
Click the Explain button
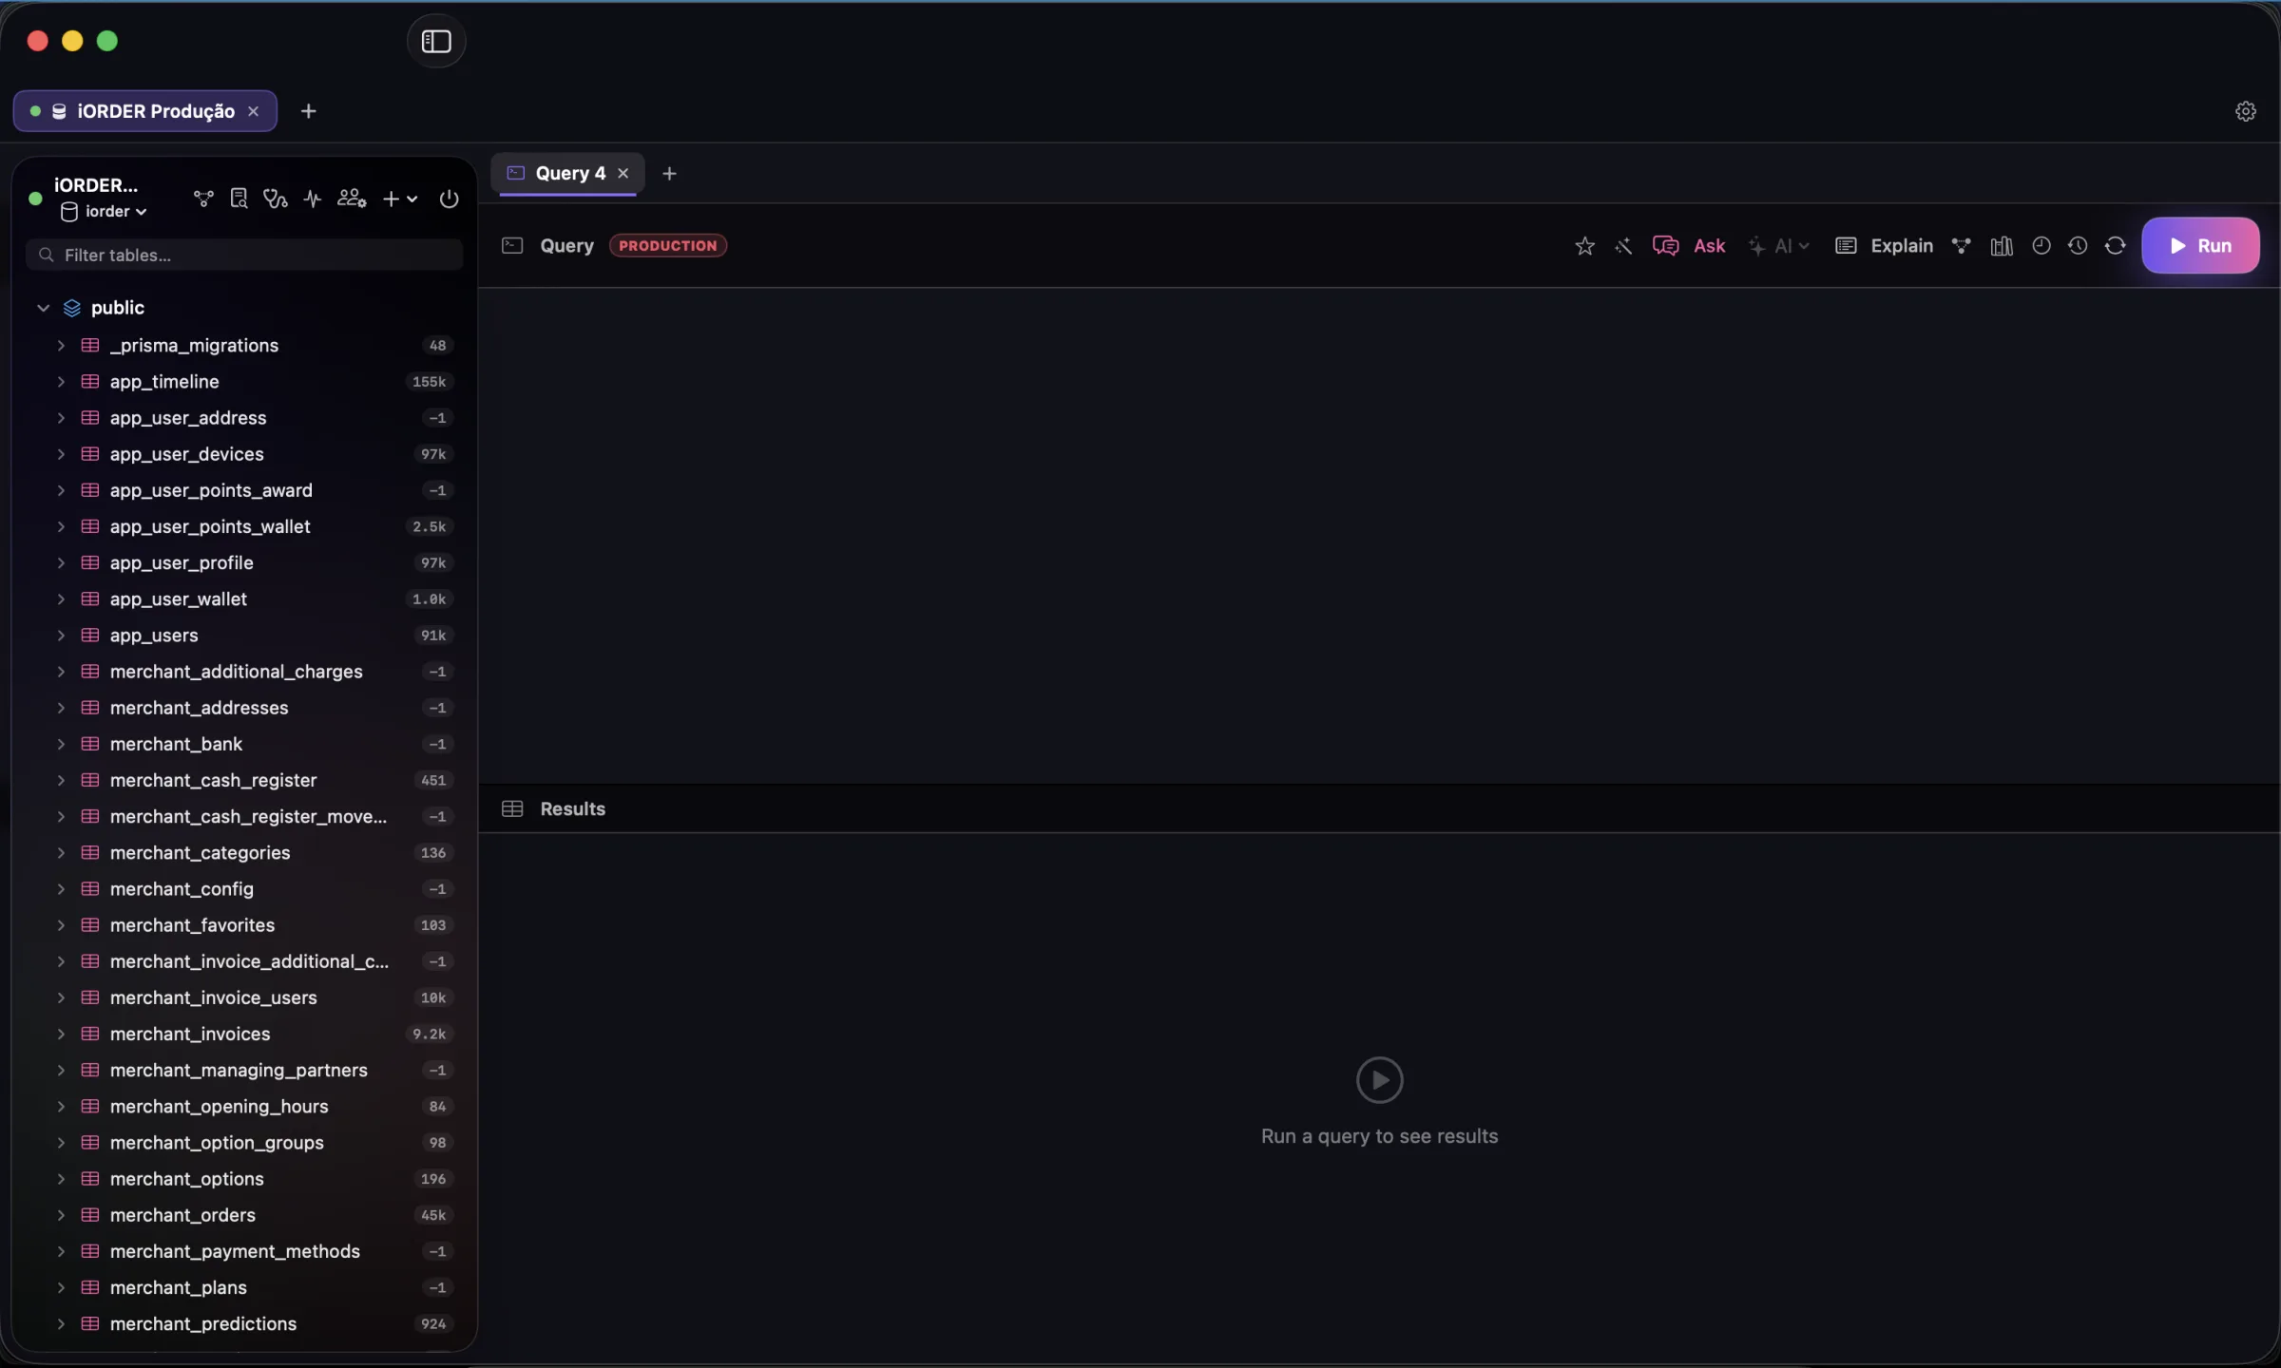tap(1884, 246)
